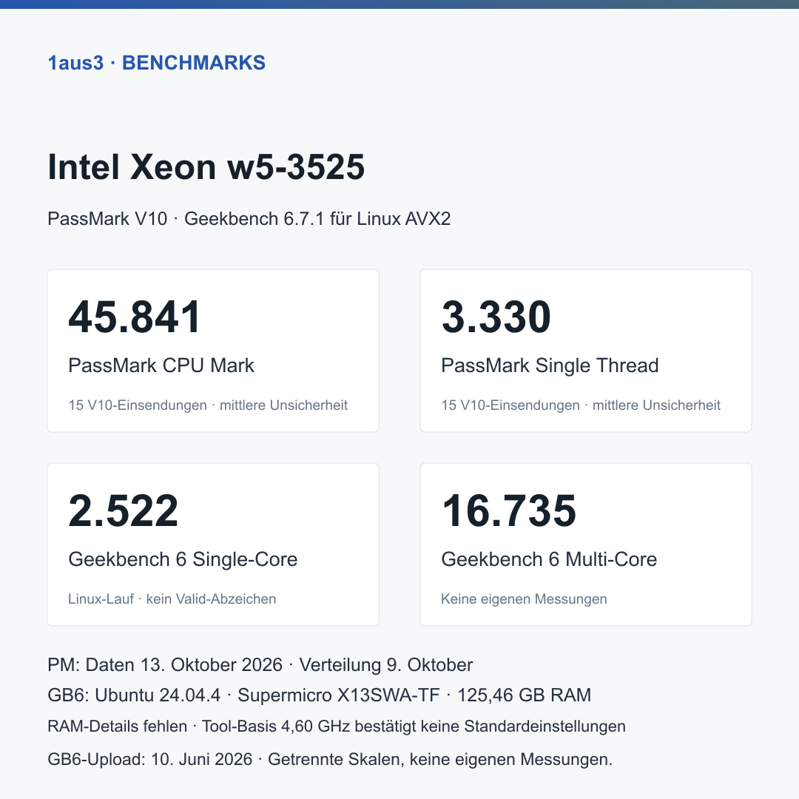Image resolution: width=799 pixels, height=799 pixels.
Task: Click the RAM-Details fehlen line
Action: pyautogui.click(x=337, y=726)
